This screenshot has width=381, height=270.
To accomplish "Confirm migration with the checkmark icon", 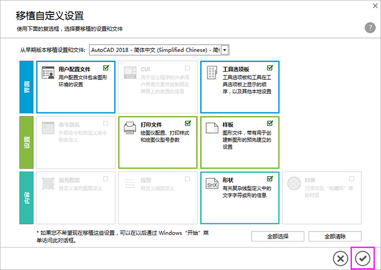I will [363, 258].
